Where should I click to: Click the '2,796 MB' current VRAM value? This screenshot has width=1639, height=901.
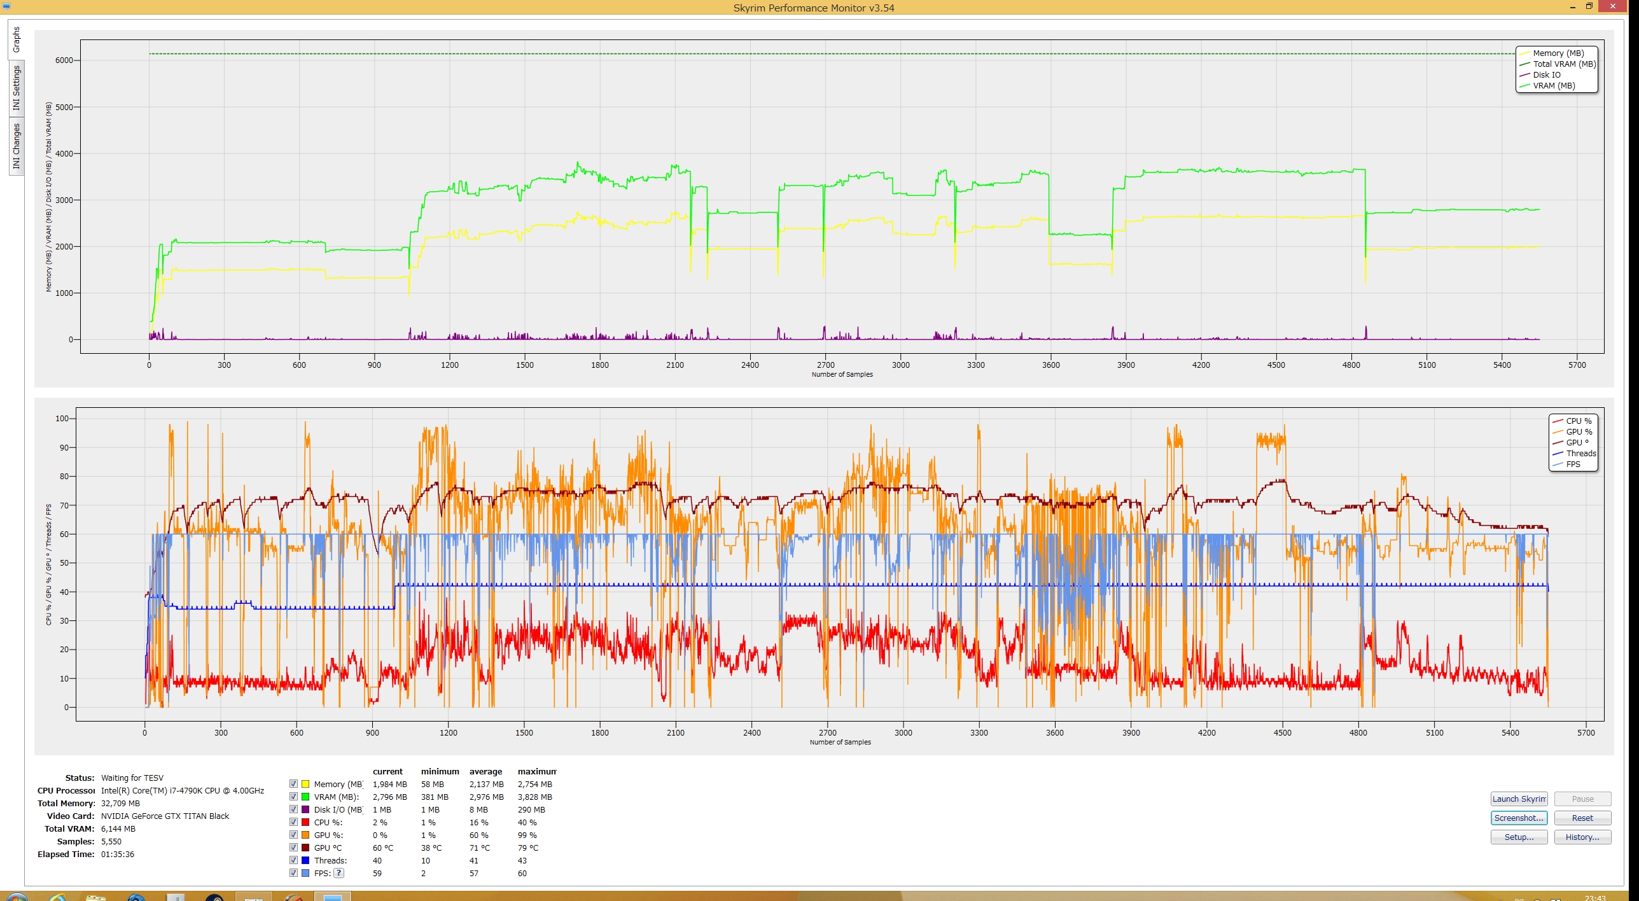pos(390,797)
